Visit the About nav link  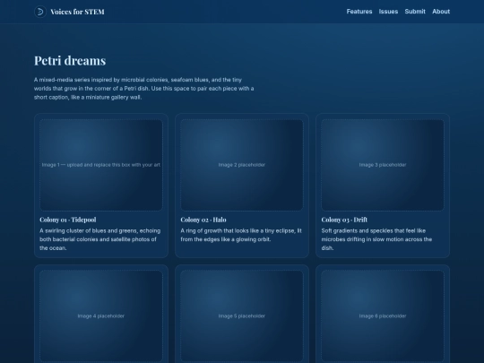pos(441,12)
